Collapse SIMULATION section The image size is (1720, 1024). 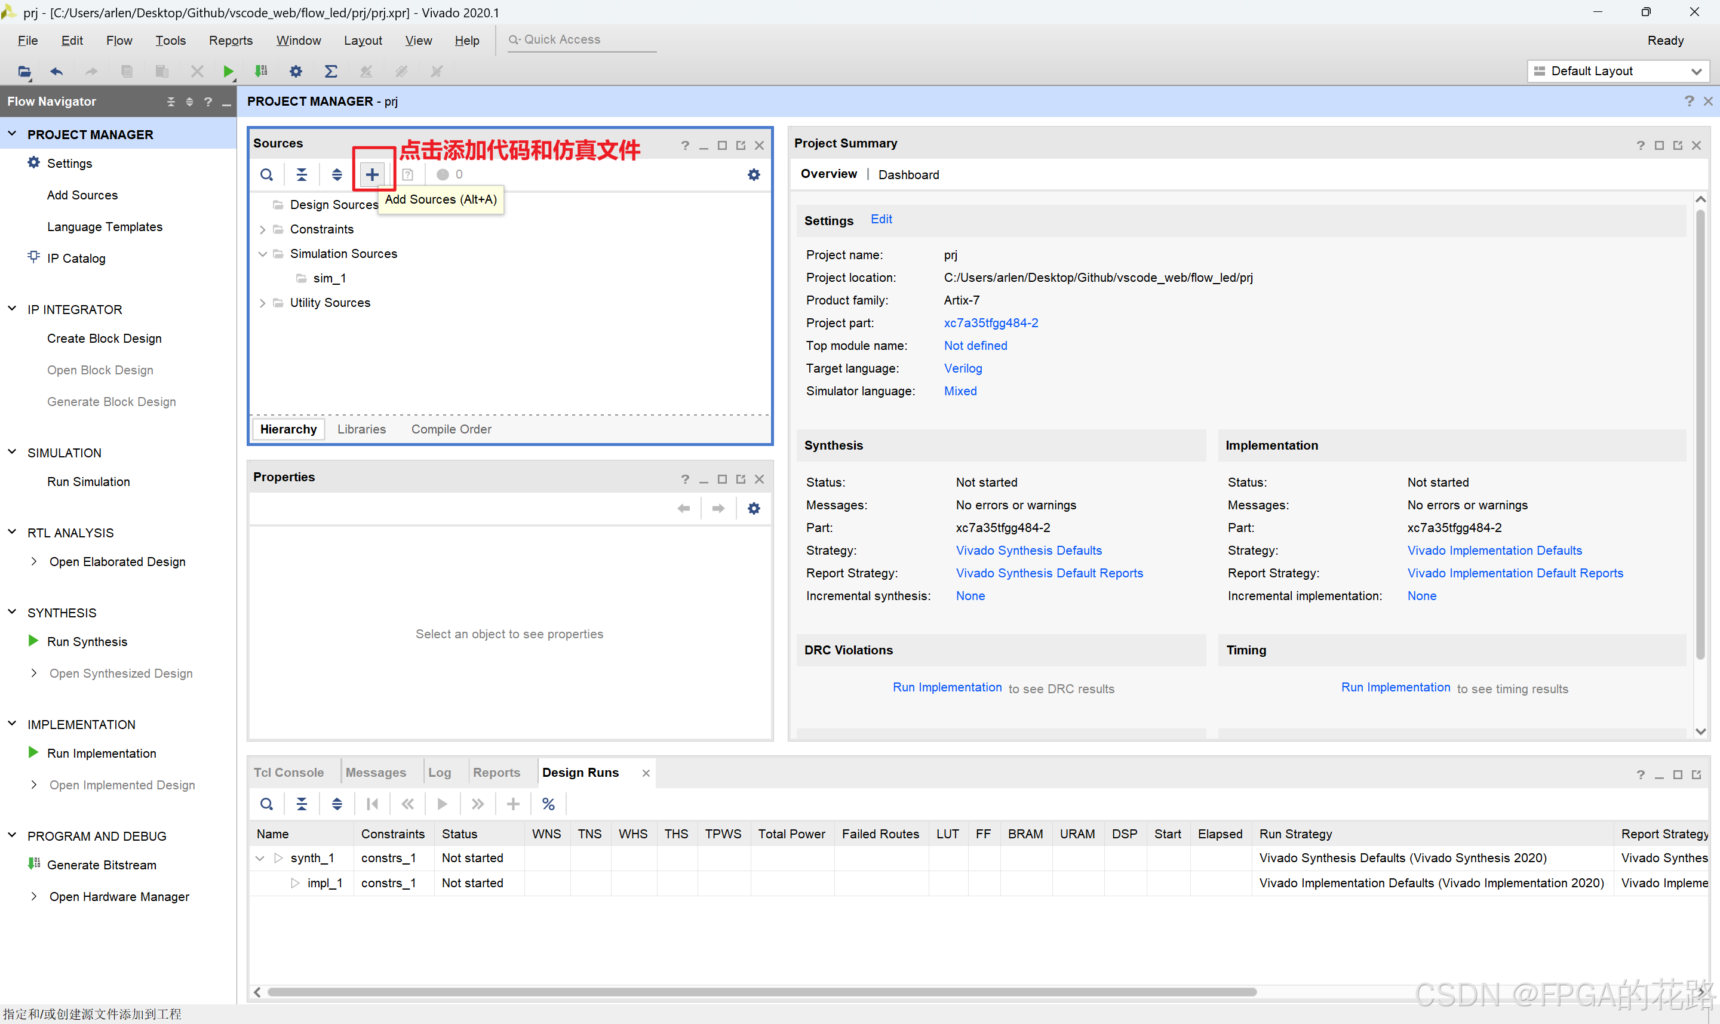(x=12, y=452)
